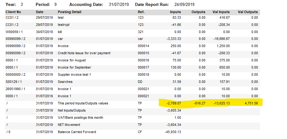The width and height of the screenshot is (287, 139).
Task: Click the highlighted -816.27 outputs value
Action: pyautogui.click(x=200, y=103)
